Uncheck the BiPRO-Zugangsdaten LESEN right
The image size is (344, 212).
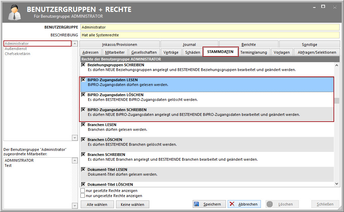(83, 80)
